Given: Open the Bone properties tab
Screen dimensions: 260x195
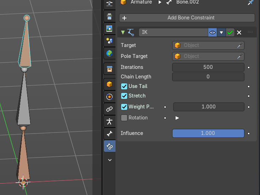Looking at the screenshot, I should [x=109, y=134].
